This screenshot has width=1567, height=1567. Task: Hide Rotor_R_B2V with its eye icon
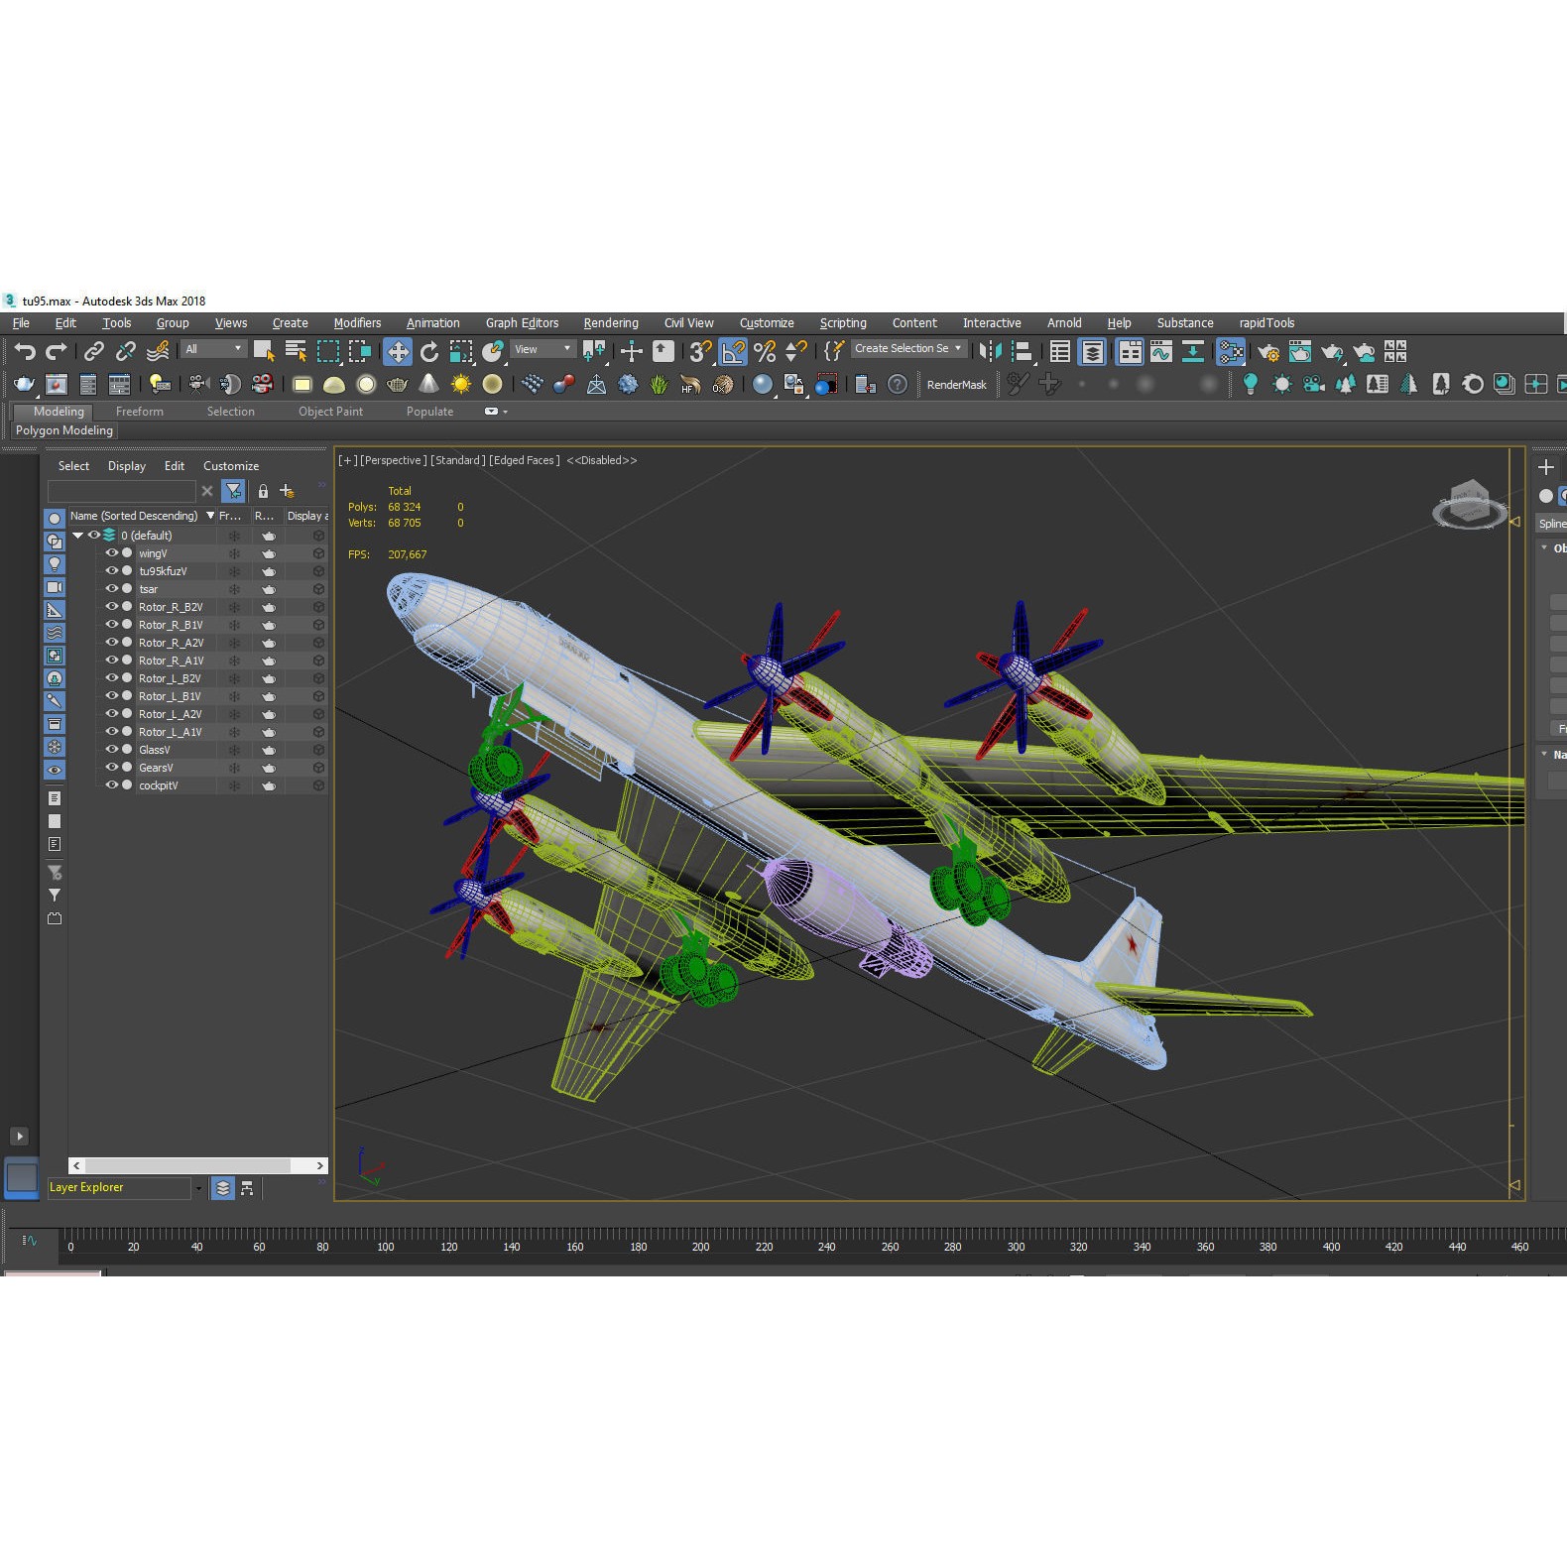[x=112, y=607]
